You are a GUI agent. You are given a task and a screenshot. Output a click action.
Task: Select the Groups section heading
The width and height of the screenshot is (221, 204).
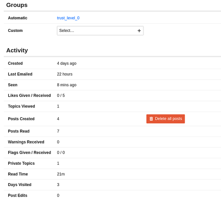[17, 5]
